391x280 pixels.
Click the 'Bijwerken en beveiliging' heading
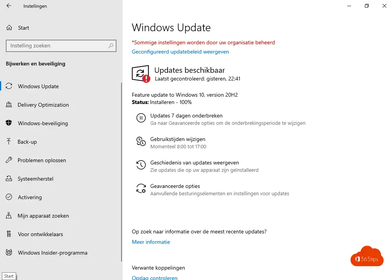tap(36, 64)
